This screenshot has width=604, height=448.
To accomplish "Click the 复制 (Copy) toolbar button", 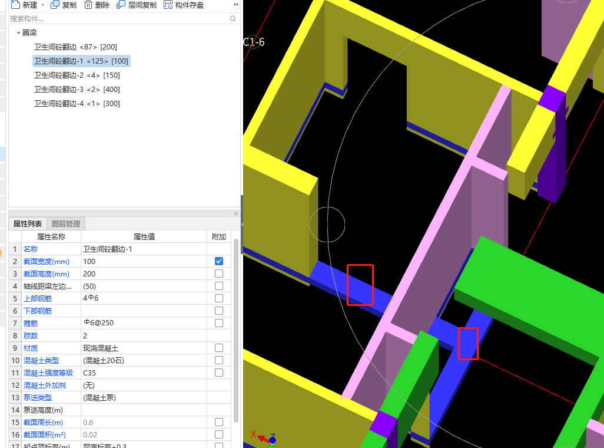I will point(64,5).
